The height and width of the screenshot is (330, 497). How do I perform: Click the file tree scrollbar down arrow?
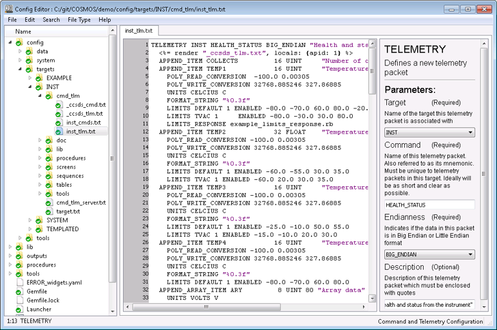point(113,311)
